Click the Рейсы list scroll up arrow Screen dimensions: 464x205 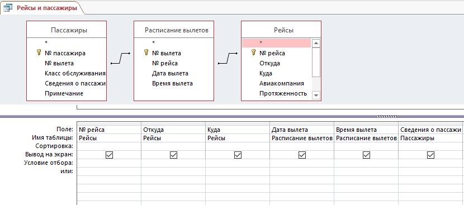click(x=316, y=43)
